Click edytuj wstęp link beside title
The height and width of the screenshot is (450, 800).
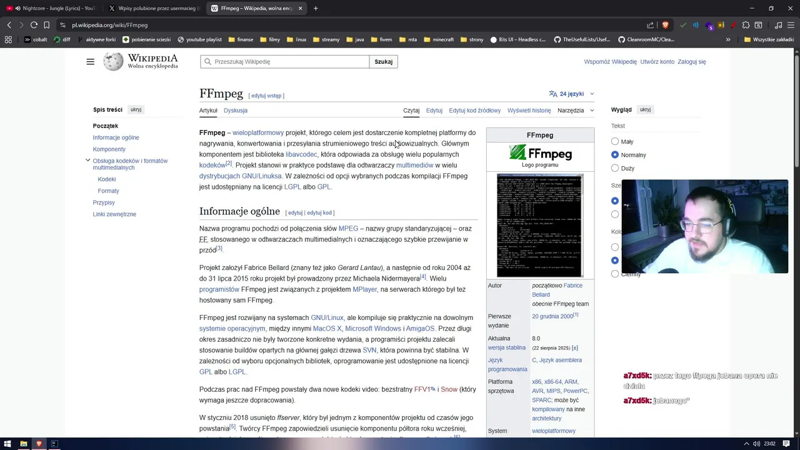pyautogui.click(x=266, y=96)
